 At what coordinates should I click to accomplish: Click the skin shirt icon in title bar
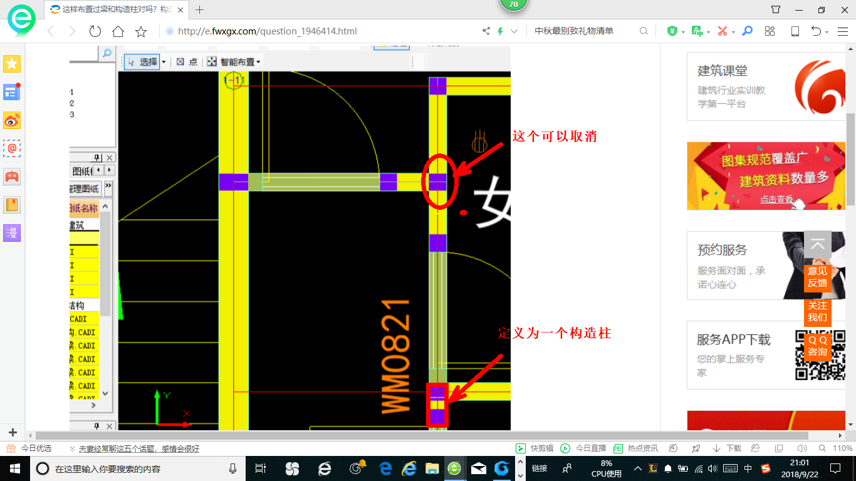776,9
